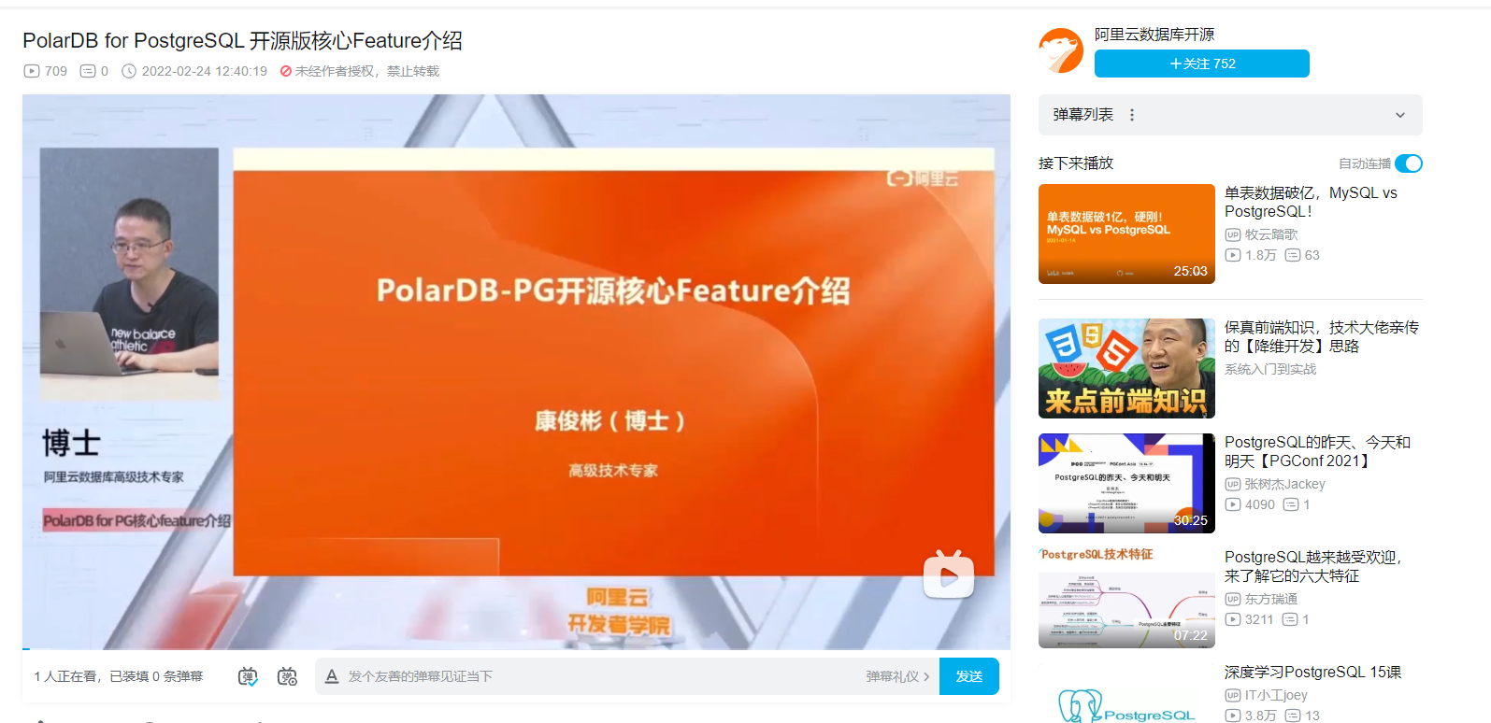The height and width of the screenshot is (723, 1491).
Task: Click the play count icon showing 709
Action: point(32,71)
